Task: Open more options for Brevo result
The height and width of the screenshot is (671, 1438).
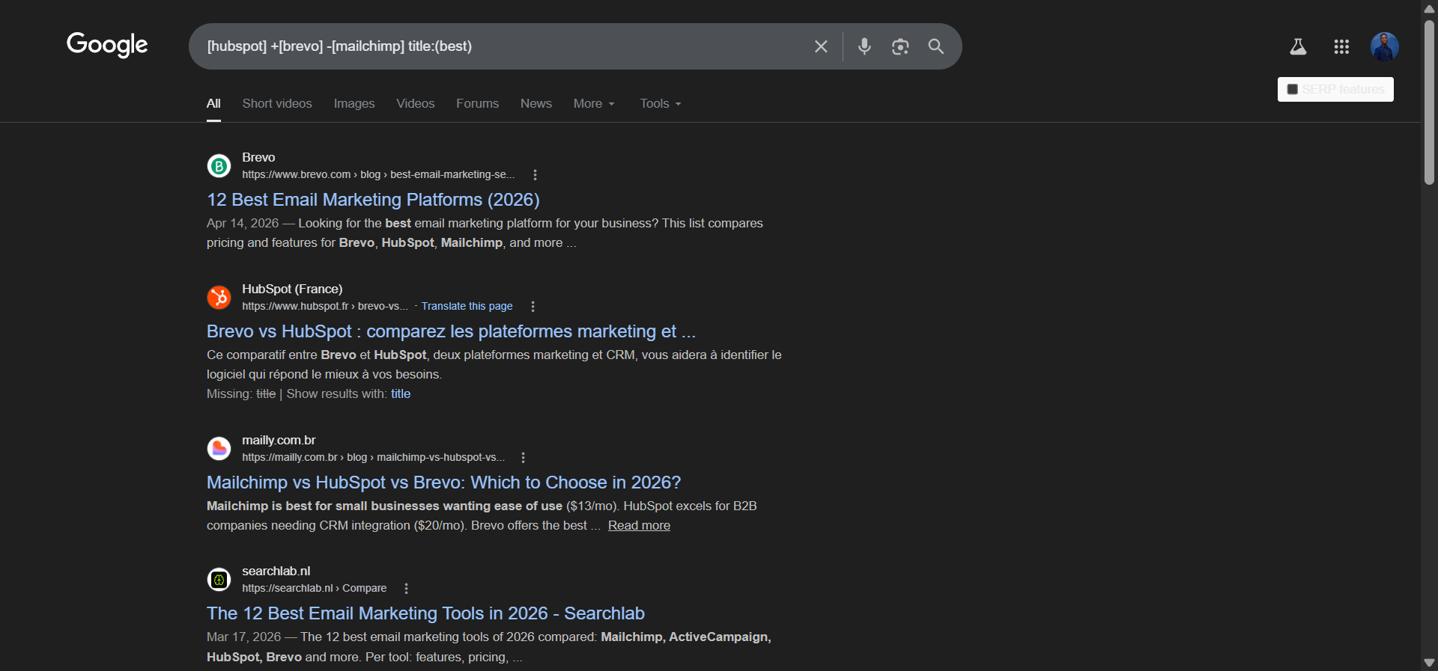Action: (535, 175)
